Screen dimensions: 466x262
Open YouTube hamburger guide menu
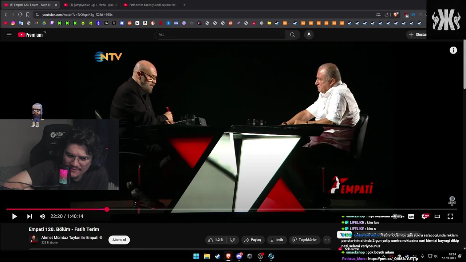9,35
